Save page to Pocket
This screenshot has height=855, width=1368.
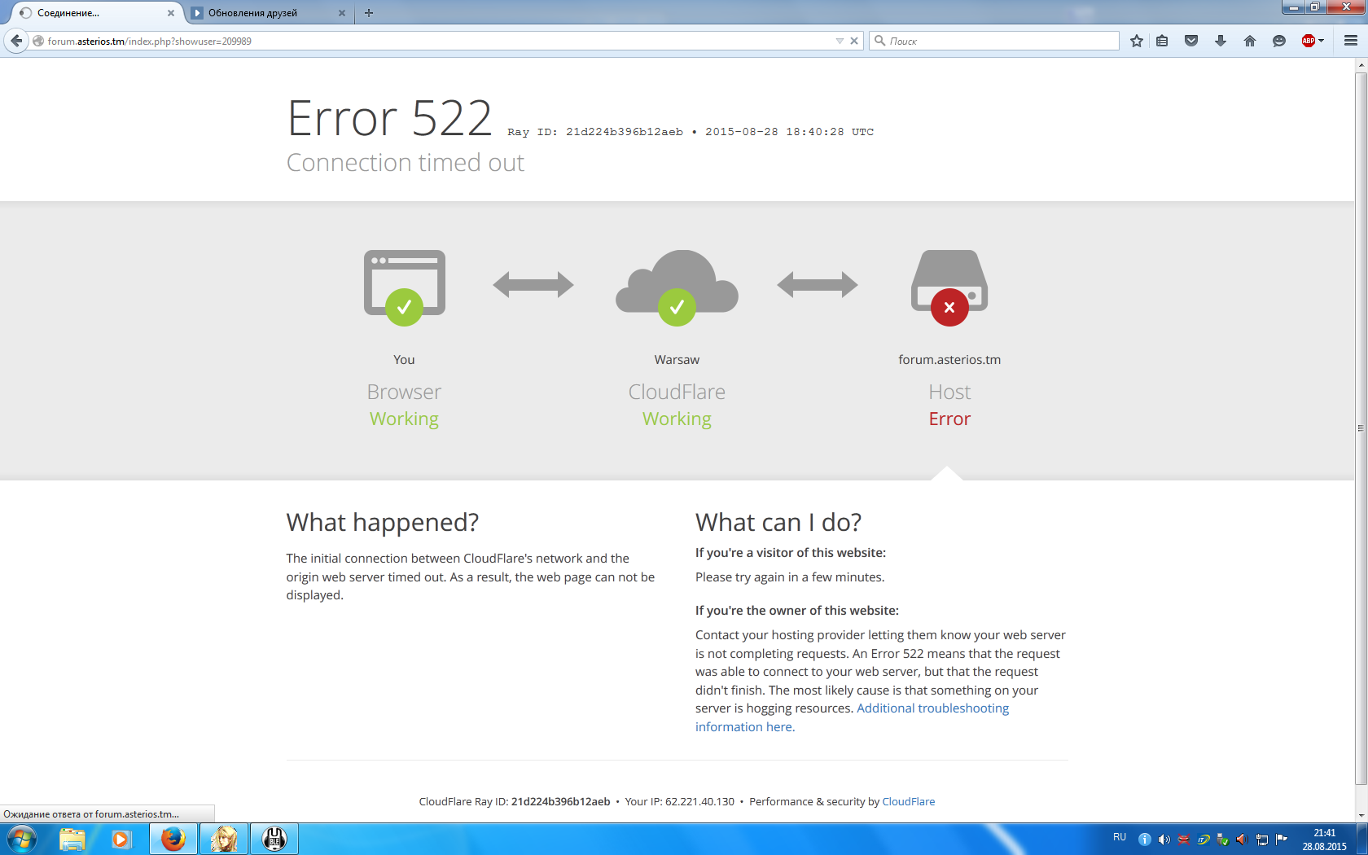click(x=1191, y=41)
